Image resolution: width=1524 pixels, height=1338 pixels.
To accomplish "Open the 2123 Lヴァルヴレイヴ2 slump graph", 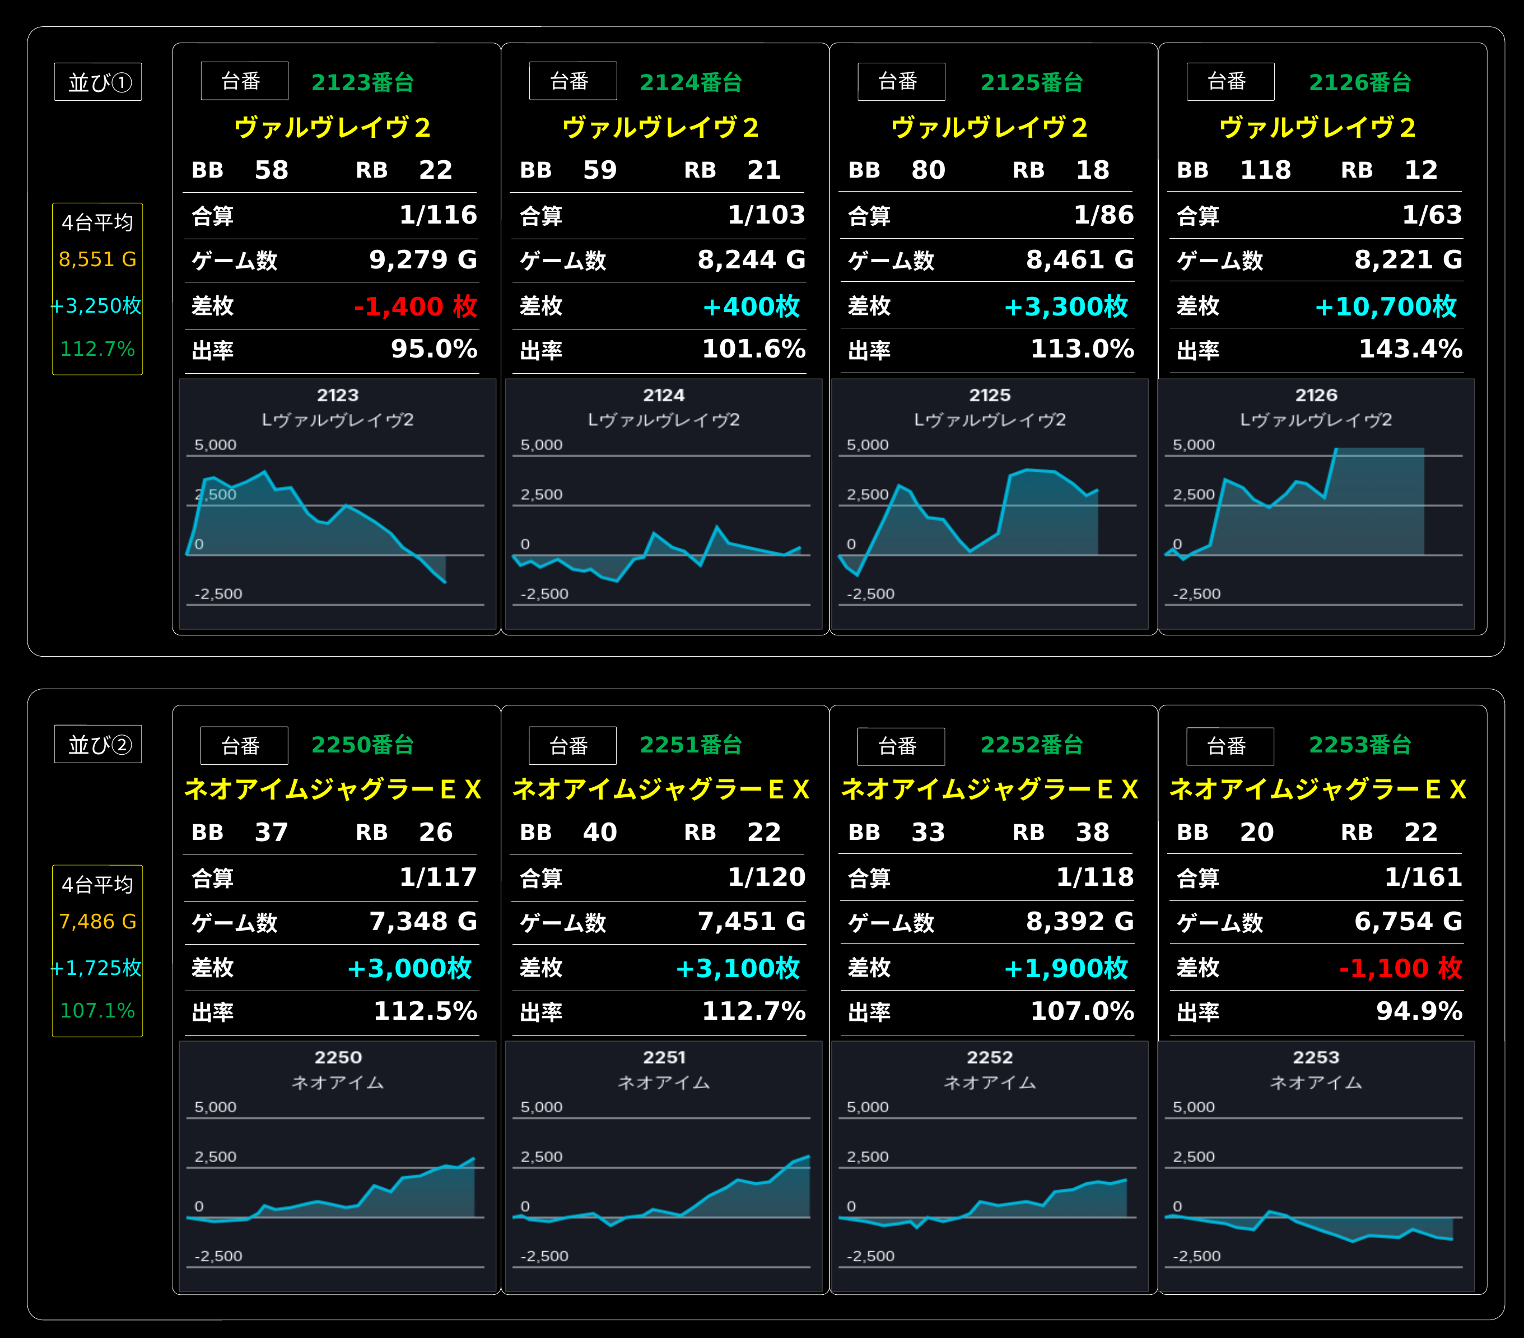I will [x=338, y=504].
